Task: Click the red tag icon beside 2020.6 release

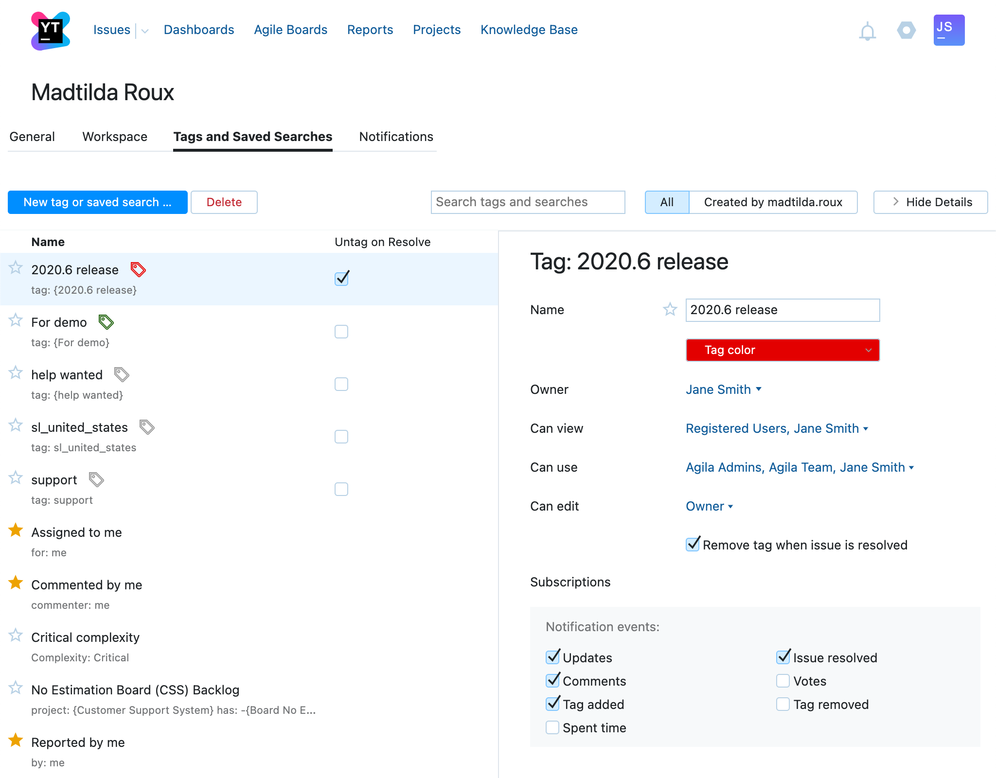Action: click(x=138, y=269)
